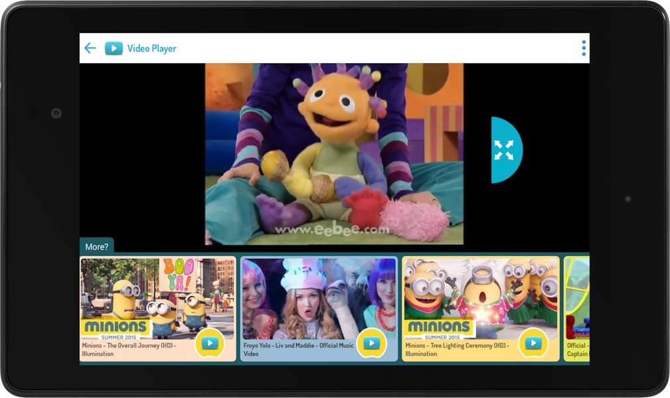The height and width of the screenshot is (398, 670).
Task: Click the 'Video Player' title text
Action: point(151,48)
